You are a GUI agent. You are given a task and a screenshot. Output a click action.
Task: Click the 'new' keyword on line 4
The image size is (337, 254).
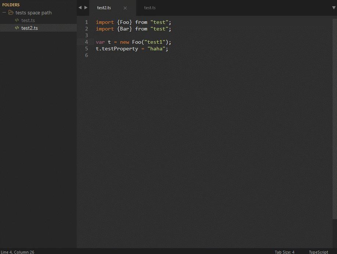click(125, 42)
